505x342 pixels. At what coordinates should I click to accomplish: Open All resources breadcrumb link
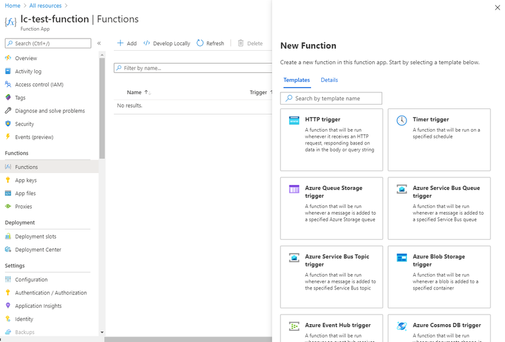45,6
